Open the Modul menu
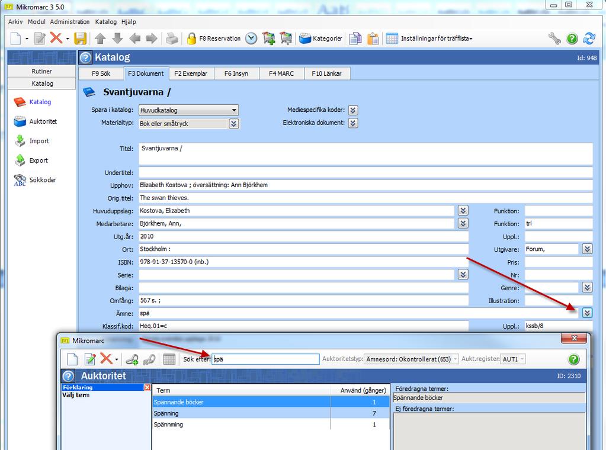Screen dimensions: 606x450 (x=36, y=22)
